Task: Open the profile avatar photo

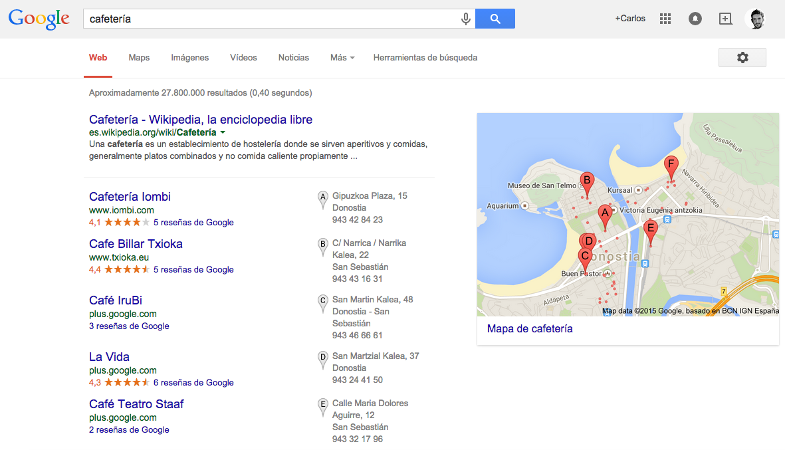Action: 756,19
